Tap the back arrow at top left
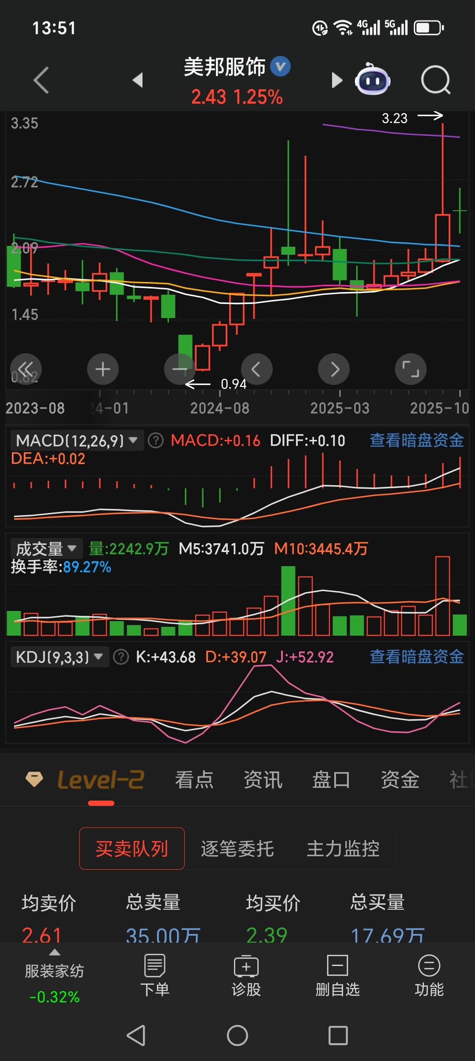 tap(41, 80)
